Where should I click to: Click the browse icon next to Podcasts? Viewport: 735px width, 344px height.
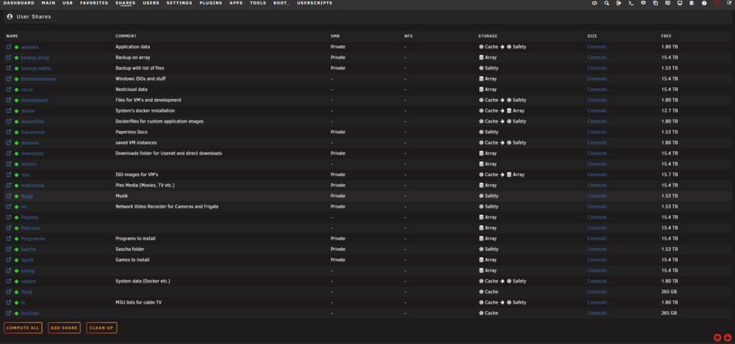coord(8,228)
